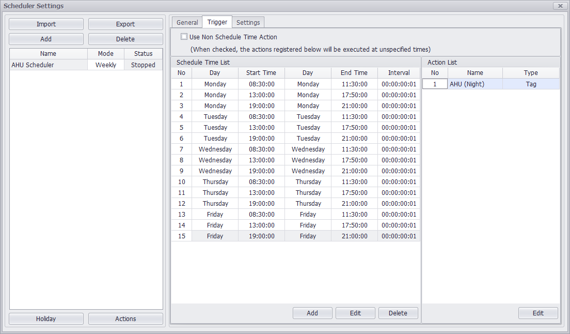
Task: Edit the Action List entry
Action: (x=538, y=313)
